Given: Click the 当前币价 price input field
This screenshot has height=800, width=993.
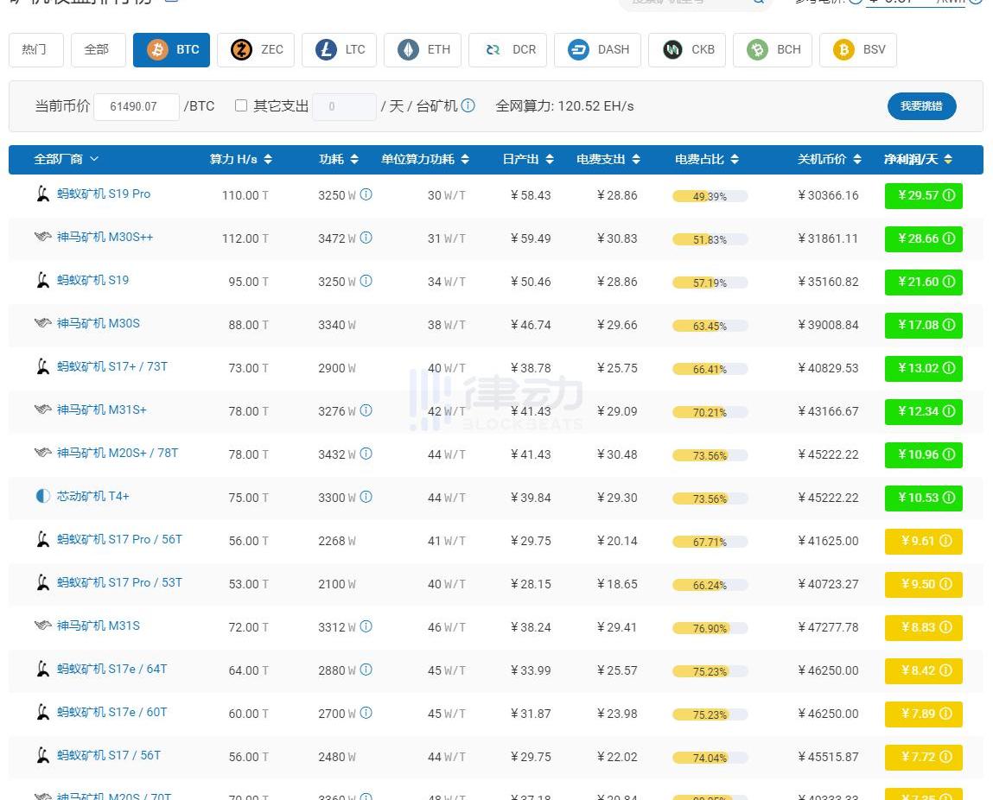Looking at the screenshot, I should 136,106.
